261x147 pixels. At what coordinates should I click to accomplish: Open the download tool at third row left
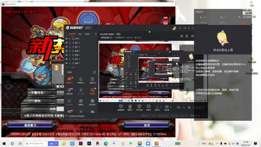(69, 102)
